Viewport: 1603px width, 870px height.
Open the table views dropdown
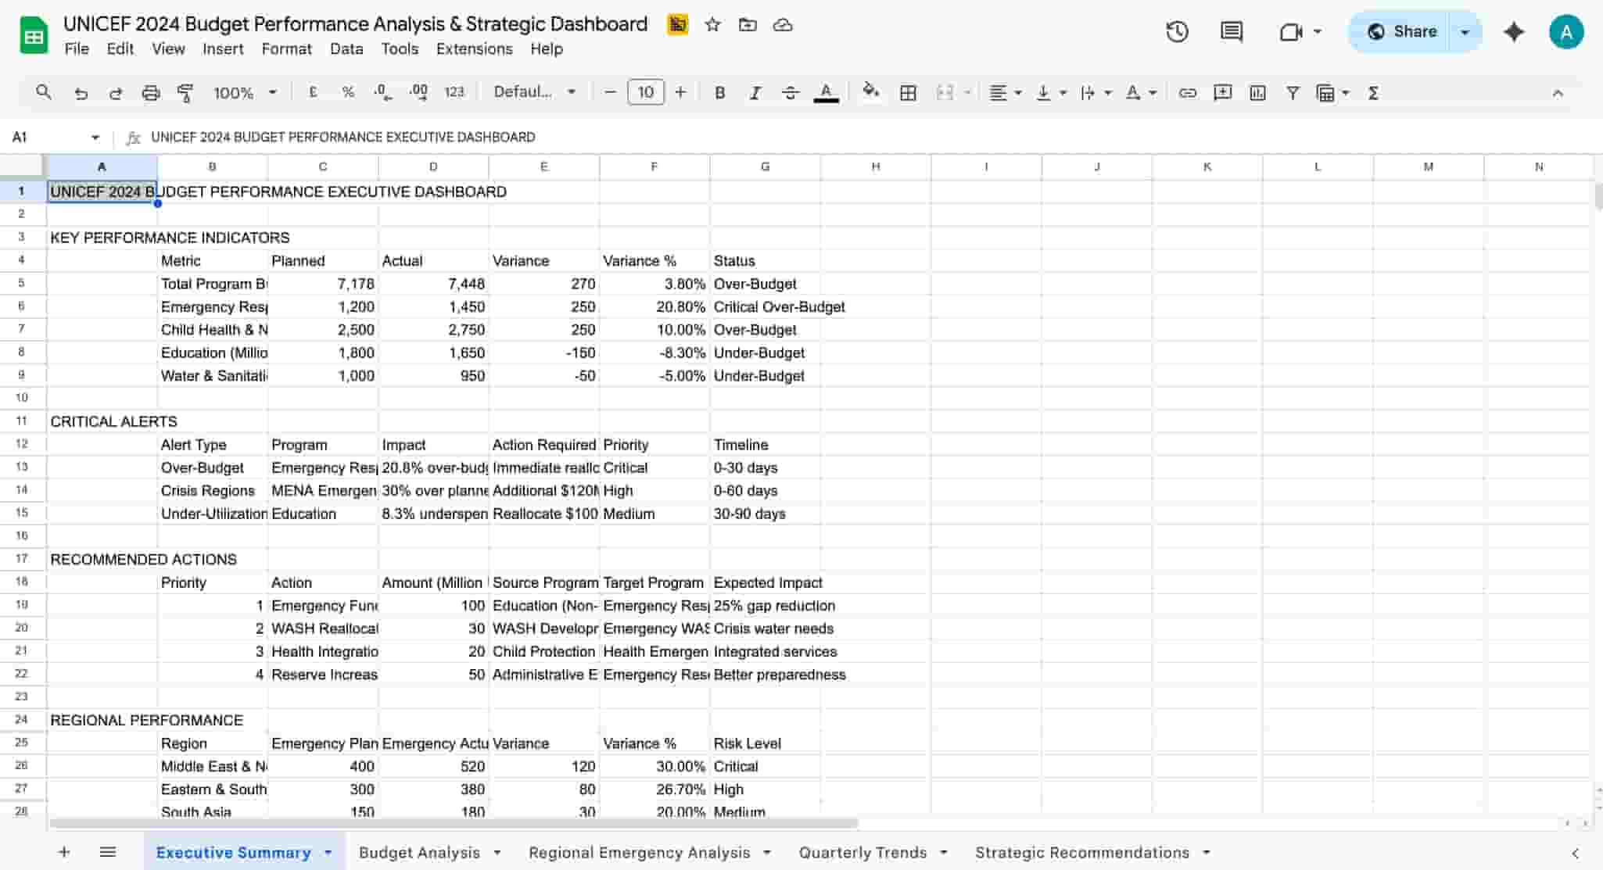click(x=1332, y=93)
